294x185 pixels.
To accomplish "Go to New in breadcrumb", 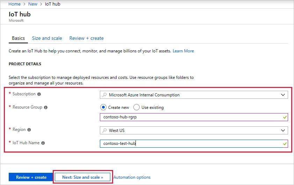I will (x=33, y=4).
